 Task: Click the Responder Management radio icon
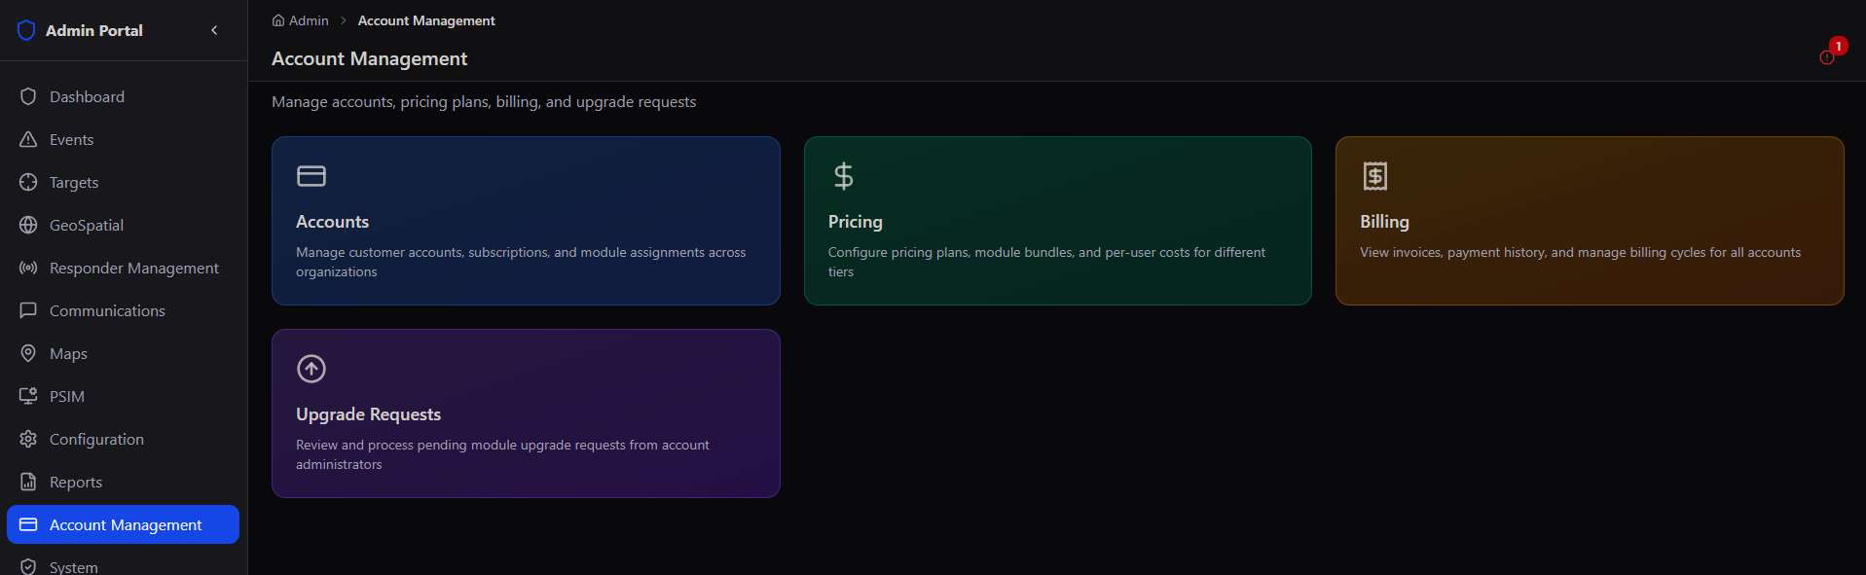point(28,268)
